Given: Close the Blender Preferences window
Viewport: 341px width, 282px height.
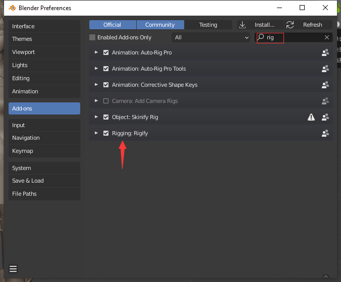Looking at the screenshot, I should coord(325,8).
